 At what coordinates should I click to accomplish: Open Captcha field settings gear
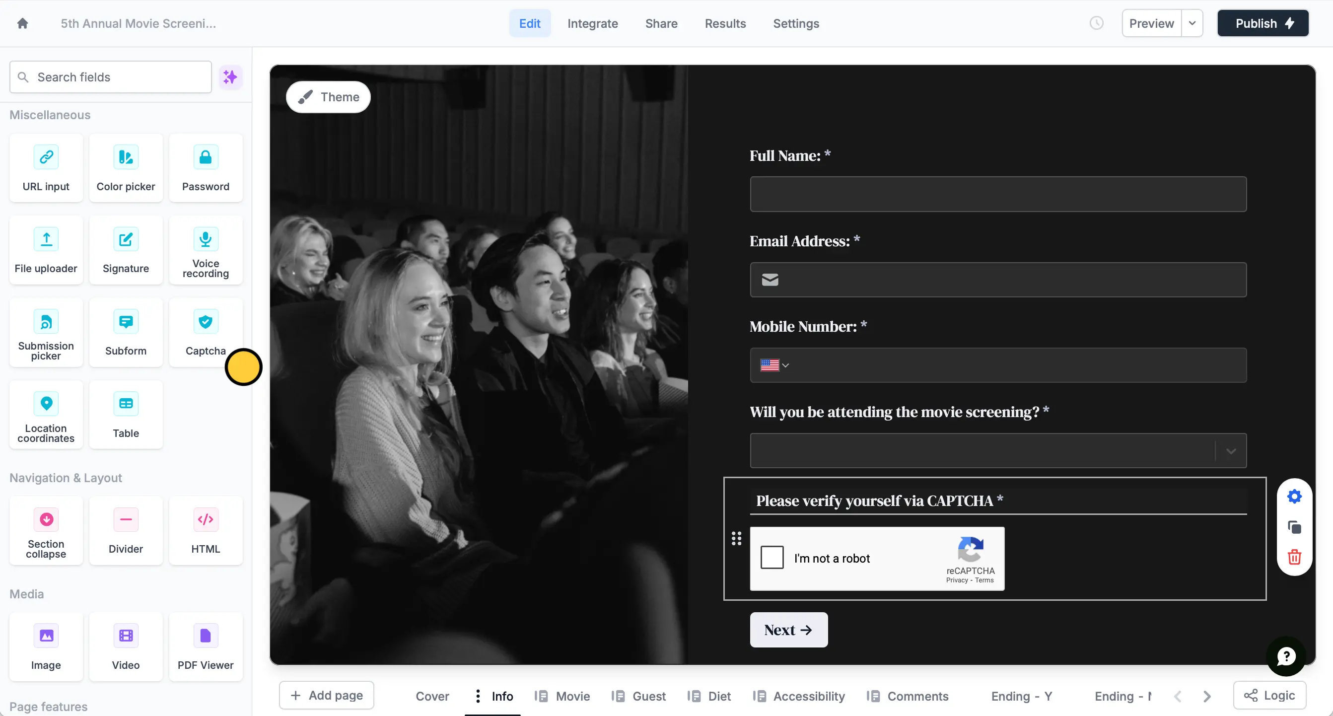pos(1294,497)
